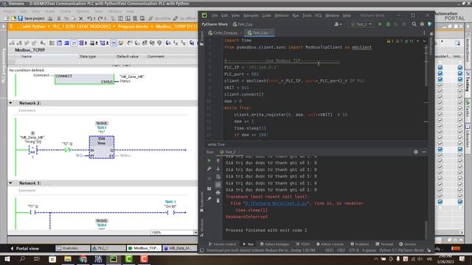Open the Test_2 run configuration dropdown

pyautogui.click(x=361, y=24)
